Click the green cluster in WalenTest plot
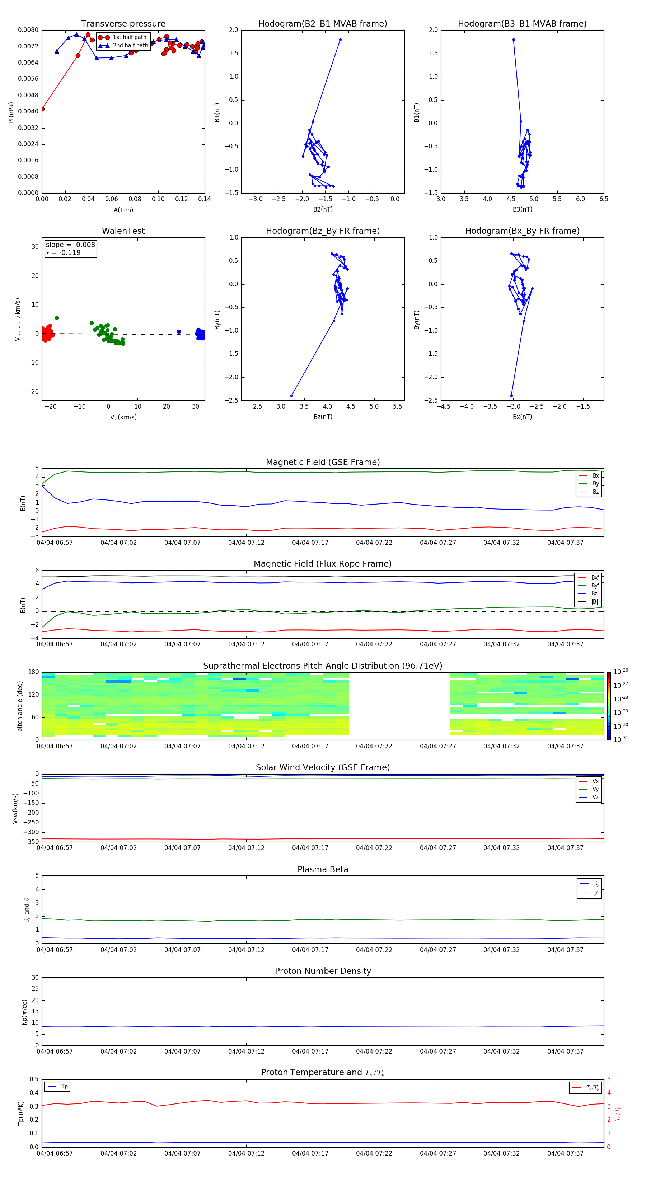This screenshot has width=646, height=1185. (x=108, y=334)
